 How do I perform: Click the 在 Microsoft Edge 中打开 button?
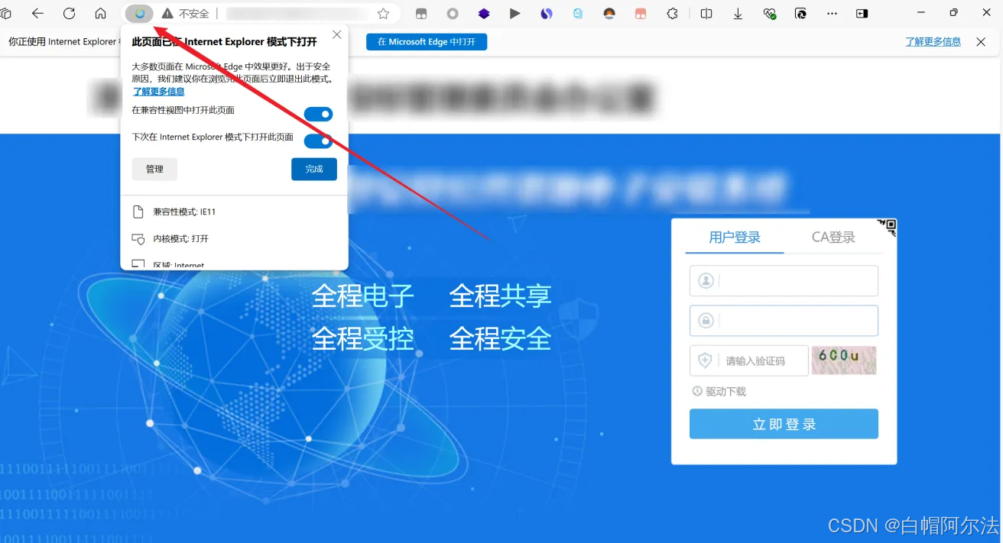click(x=427, y=41)
